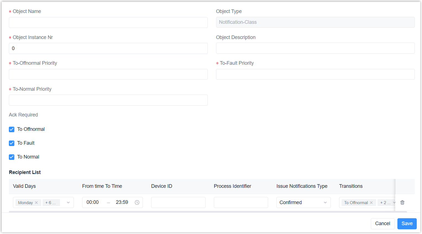Click the clock icon in time range
The height and width of the screenshot is (234, 422).
[137, 202]
